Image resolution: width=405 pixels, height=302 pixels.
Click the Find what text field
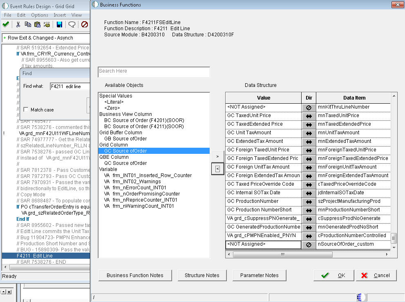coord(70,87)
